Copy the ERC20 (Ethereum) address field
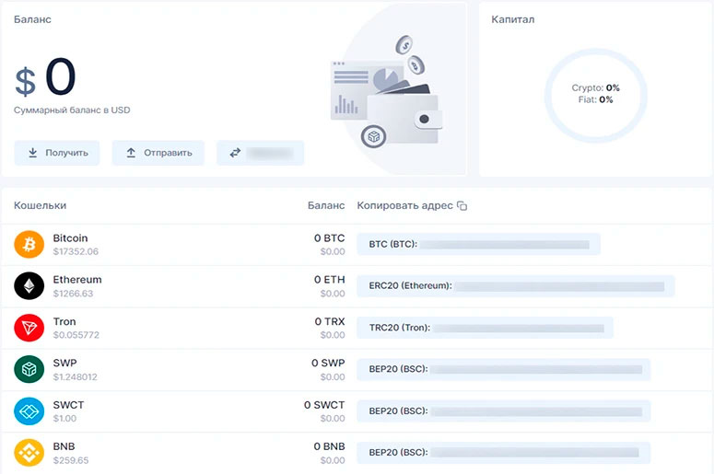 point(515,286)
